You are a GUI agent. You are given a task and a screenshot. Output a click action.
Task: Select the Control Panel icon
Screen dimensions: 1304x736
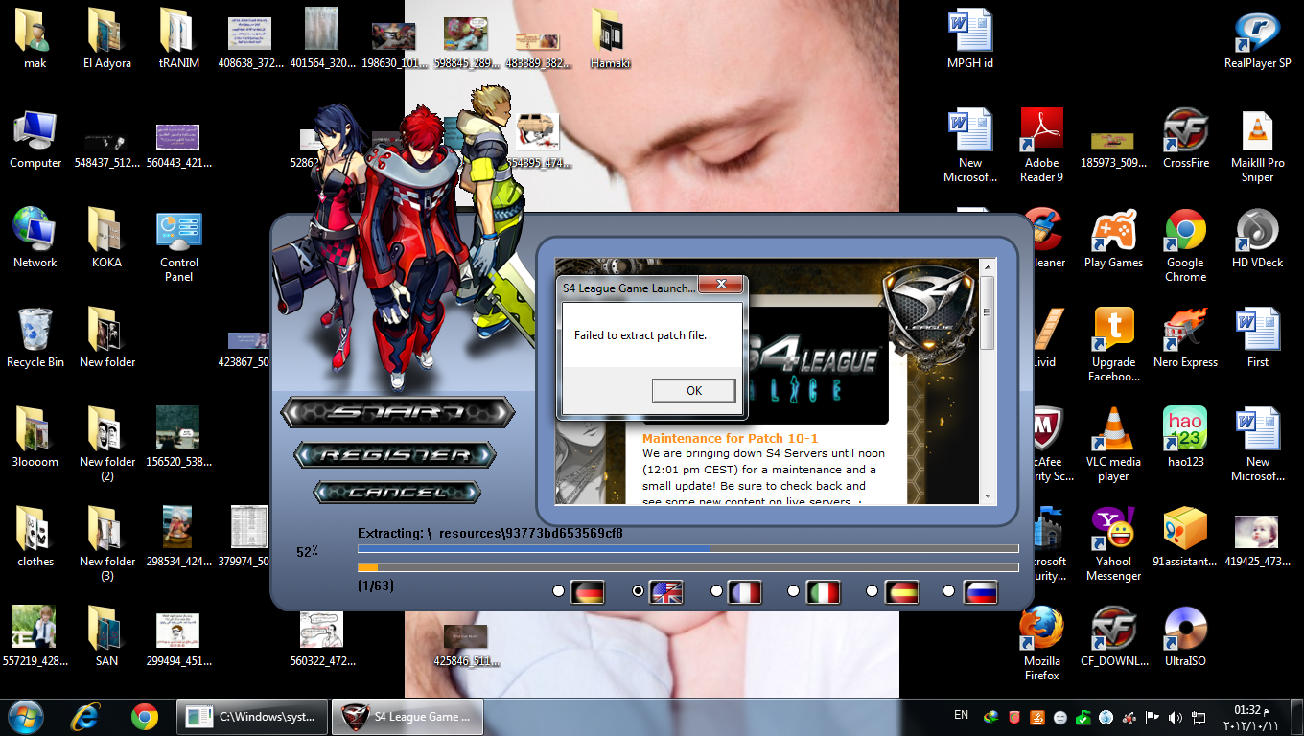click(179, 246)
